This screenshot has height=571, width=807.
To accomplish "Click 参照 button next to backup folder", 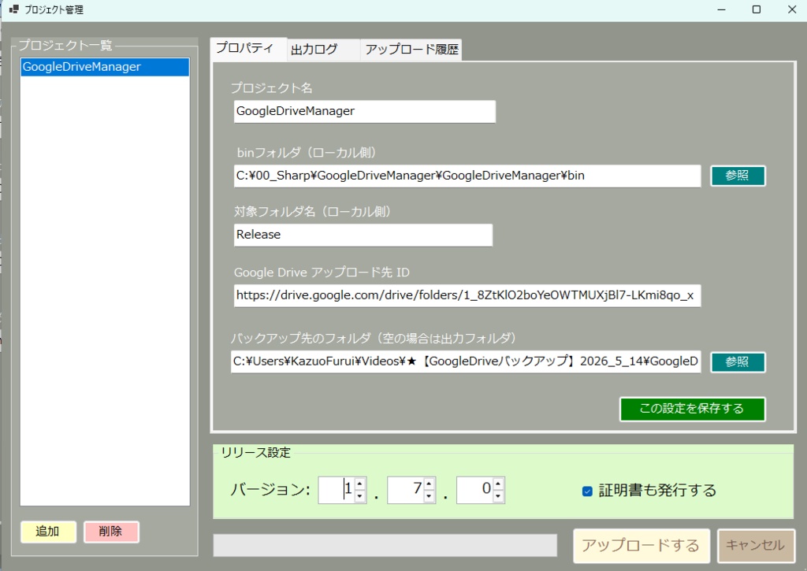I will tap(738, 362).
